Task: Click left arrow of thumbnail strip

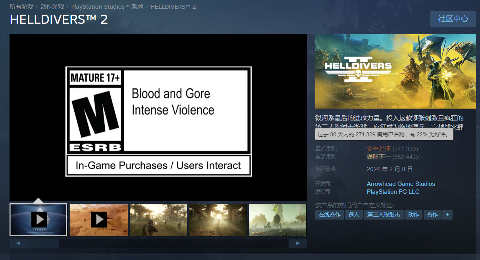Action: coord(19,243)
